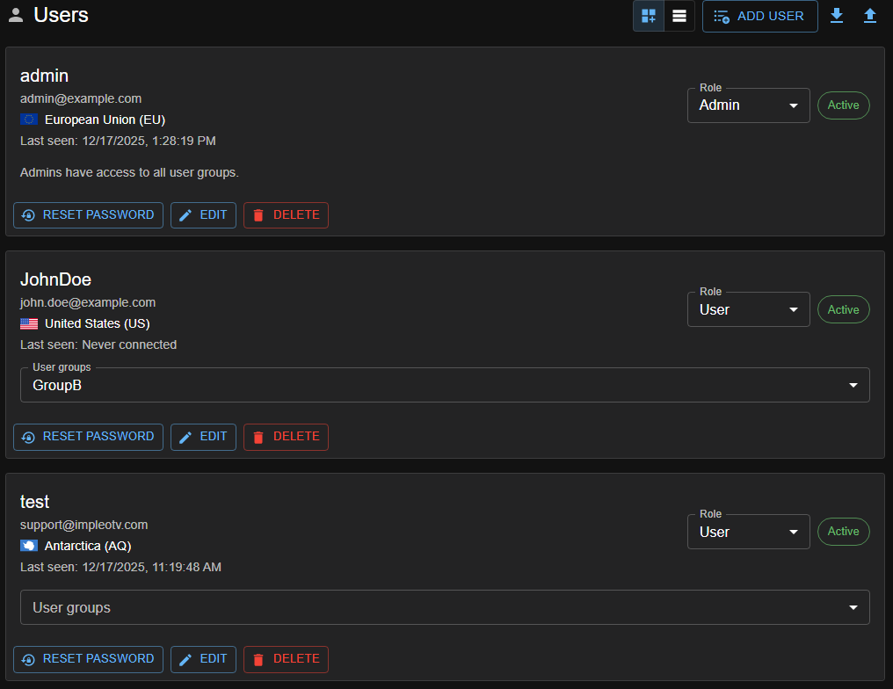Toggle the Active status chip for test
Screen dimensions: 893x689
coord(843,531)
